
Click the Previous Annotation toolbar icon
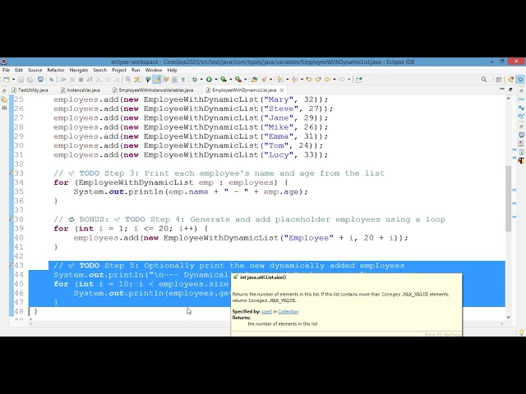[294, 80]
